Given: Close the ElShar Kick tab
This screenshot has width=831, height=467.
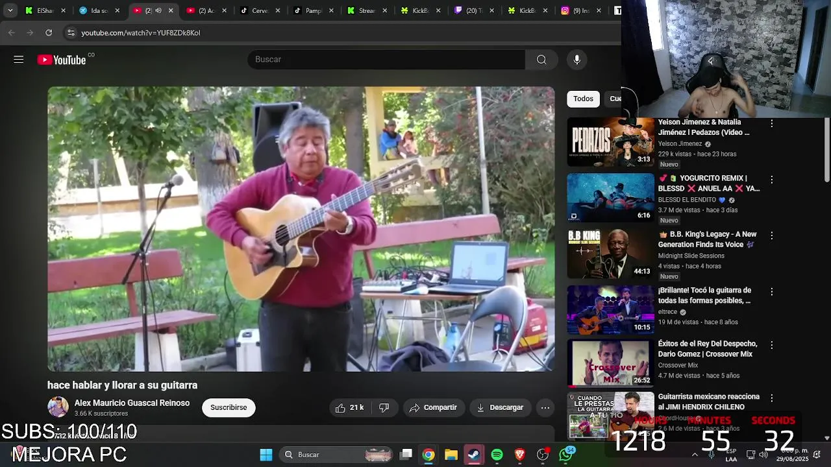Looking at the screenshot, I should point(64,10).
